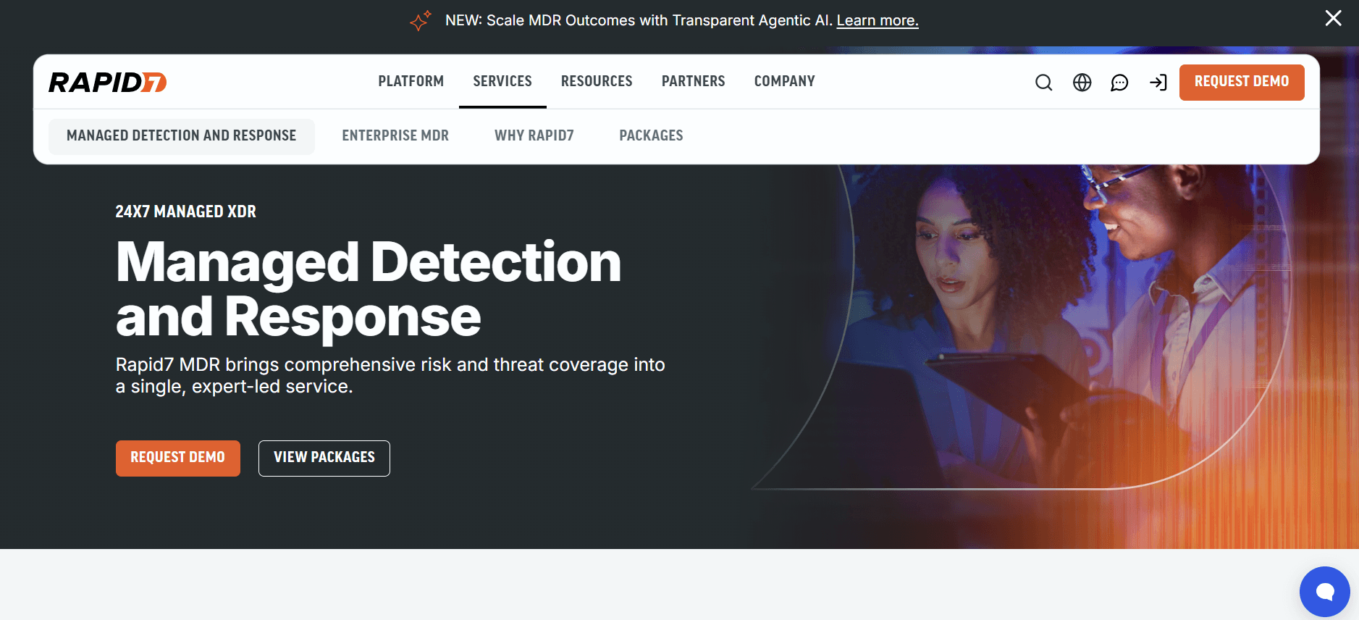Viewport: 1359px width, 620px height.
Task: Click the search magnifier icon
Action: [1043, 83]
